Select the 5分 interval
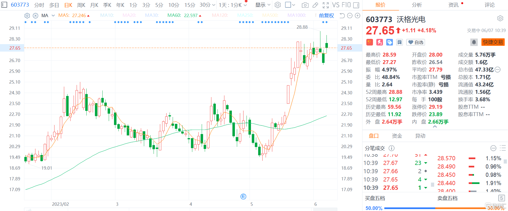 (159, 5)
